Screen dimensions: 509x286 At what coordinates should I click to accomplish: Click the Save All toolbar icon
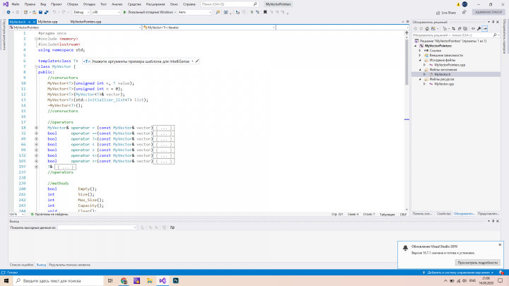point(47,12)
